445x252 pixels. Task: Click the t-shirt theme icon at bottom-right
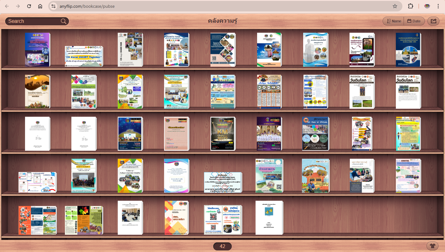(432, 246)
